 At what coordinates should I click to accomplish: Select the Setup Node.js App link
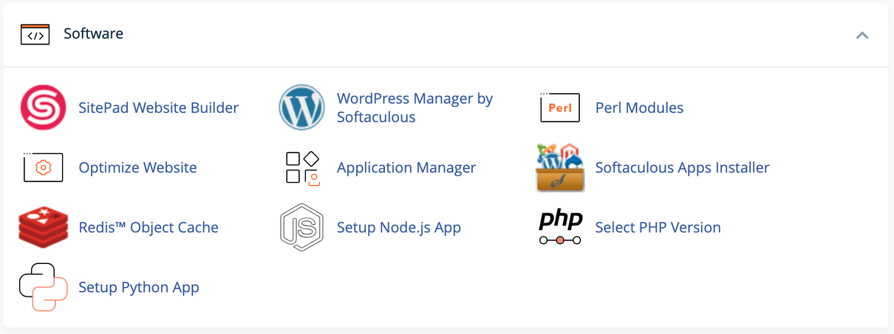coord(398,228)
